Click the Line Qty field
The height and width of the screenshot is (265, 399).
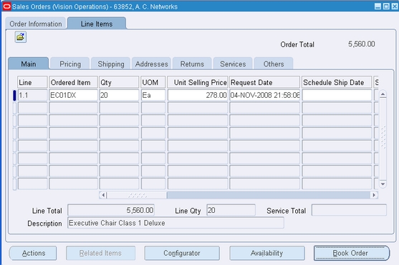(231, 210)
